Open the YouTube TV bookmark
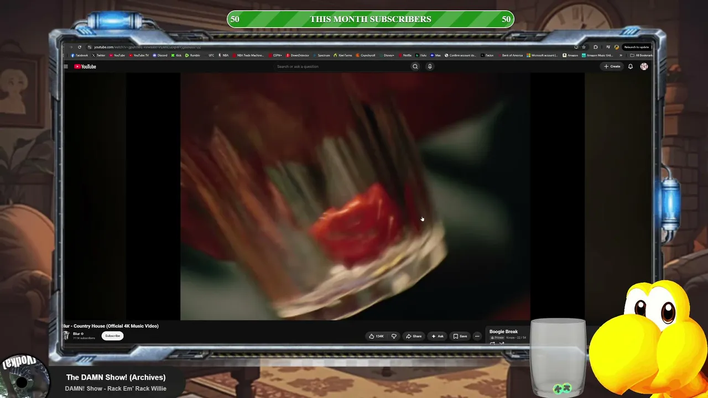 tap(139, 55)
